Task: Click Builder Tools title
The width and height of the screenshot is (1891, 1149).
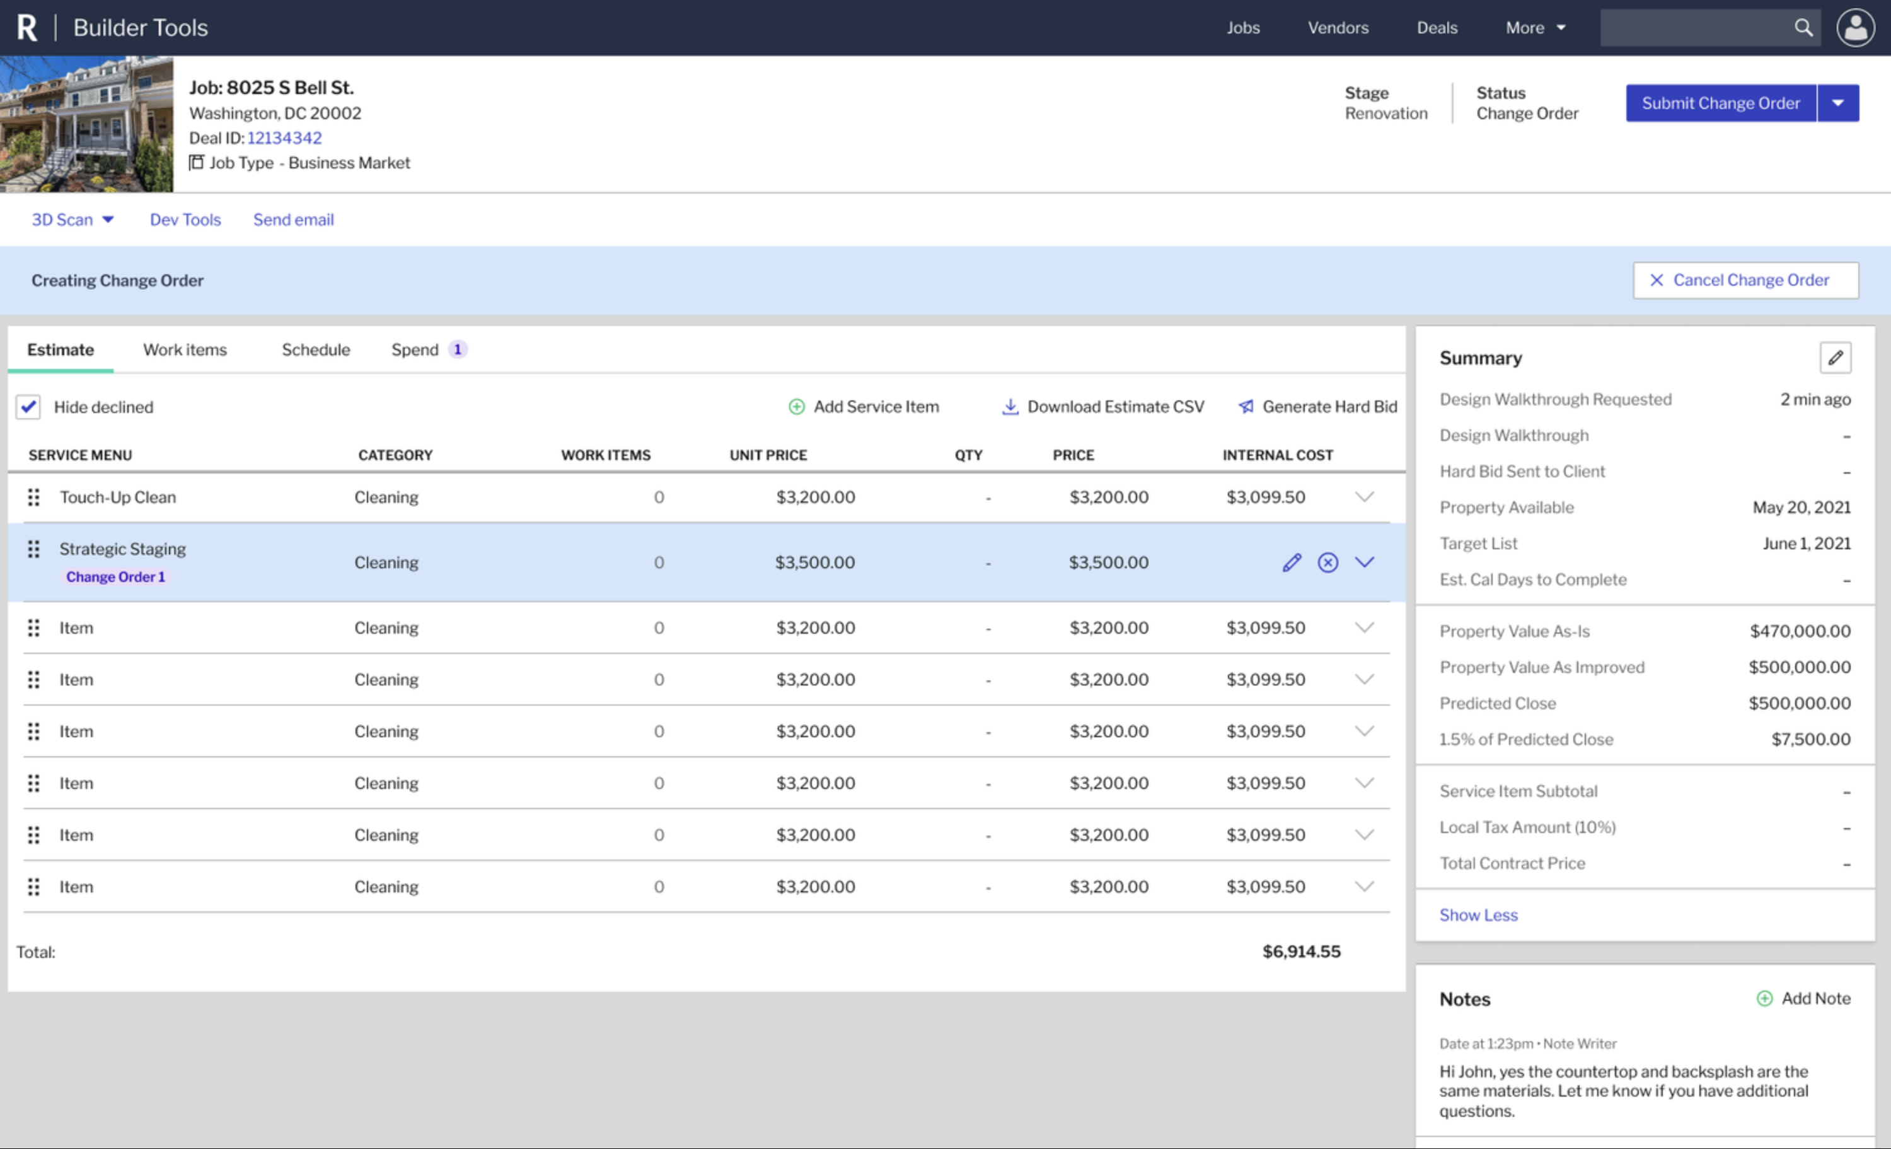Action: [141, 28]
